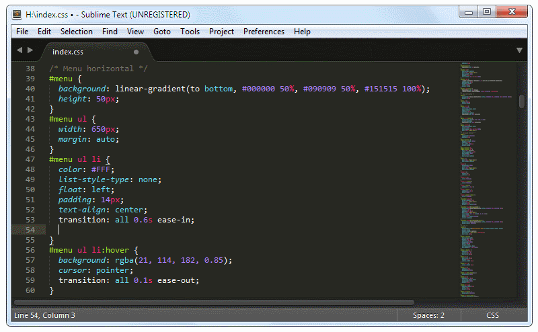This screenshot has width=538, height=332.
Task: Click the ease-out keyword
Action: 176,280
